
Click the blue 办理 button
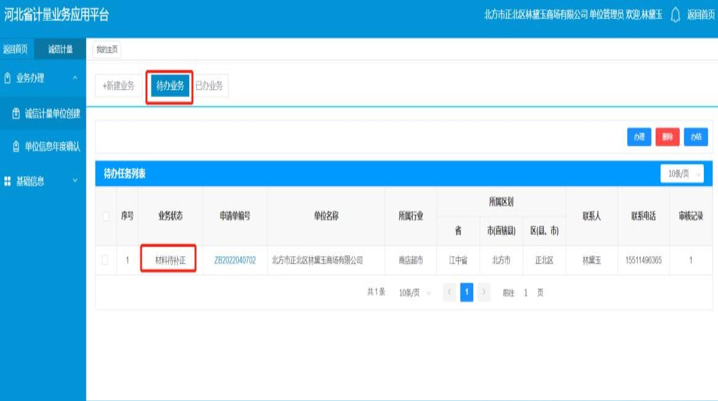639,137
